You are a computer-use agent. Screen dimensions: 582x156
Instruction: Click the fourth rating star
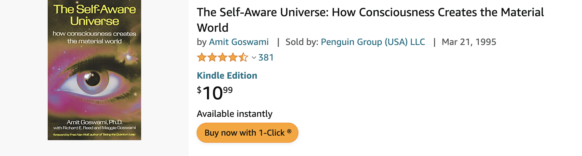tap(233, 58)
